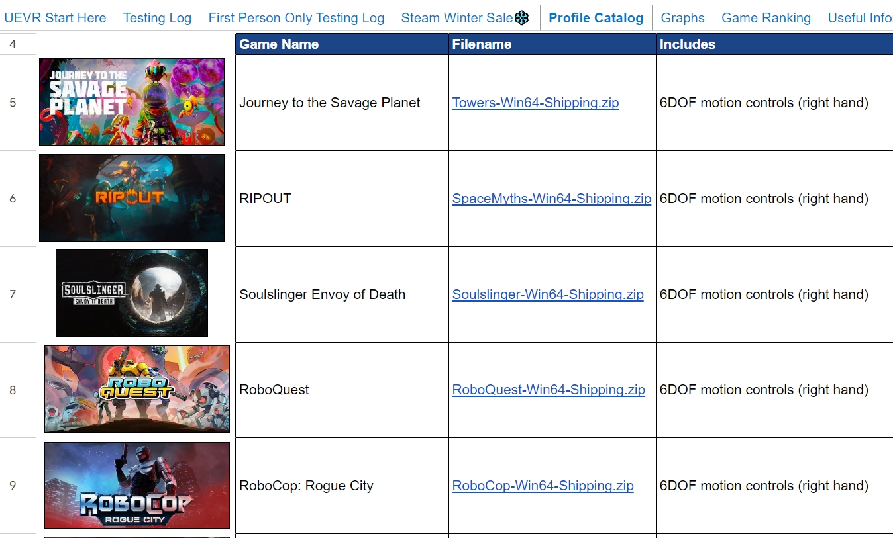
Task: Select Includes cell in the RoboQuest row
Action: 774,390
